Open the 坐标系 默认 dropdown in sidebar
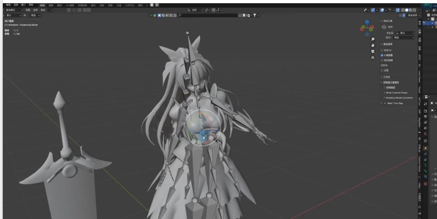Image resolution: width=437 pixels, height=219 pixels. pos(405,33)
